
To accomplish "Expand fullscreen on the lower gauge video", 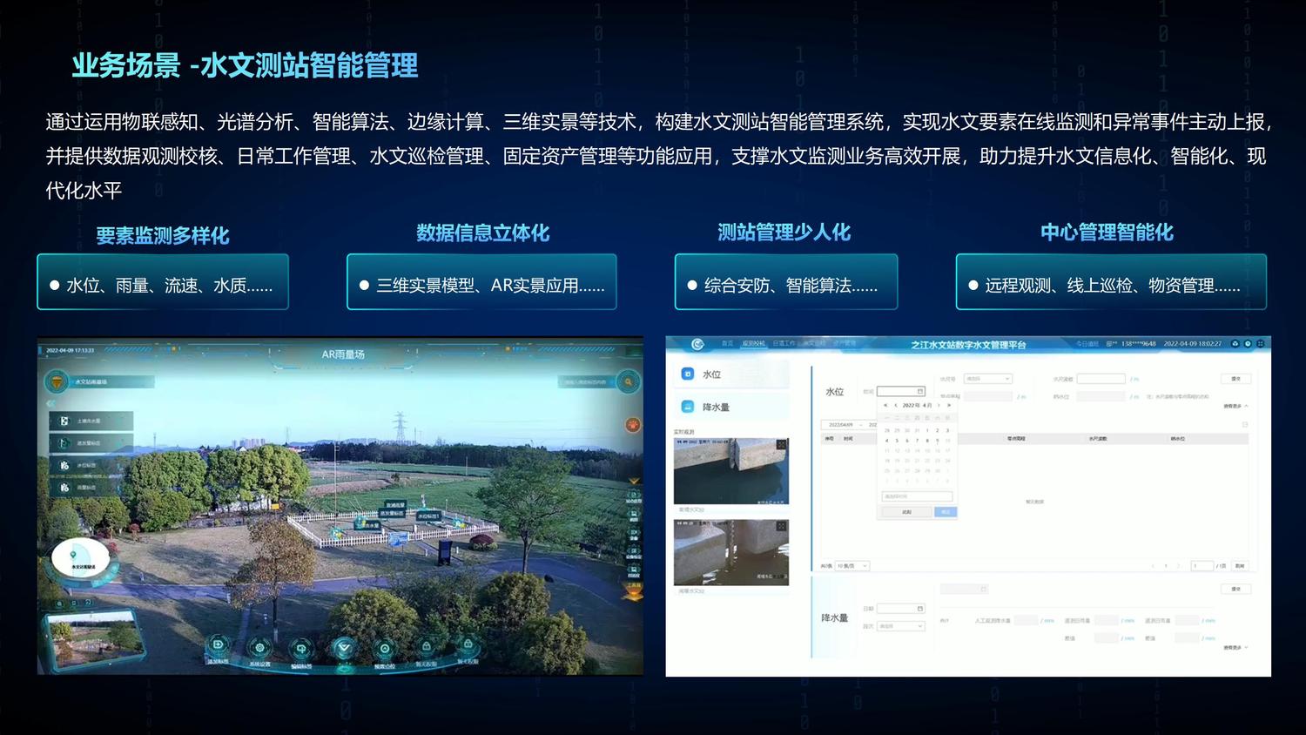I will 782,526.
